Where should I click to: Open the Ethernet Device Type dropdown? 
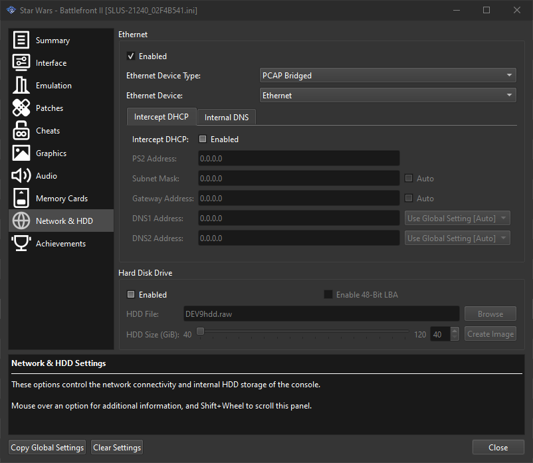pos(388,76)
